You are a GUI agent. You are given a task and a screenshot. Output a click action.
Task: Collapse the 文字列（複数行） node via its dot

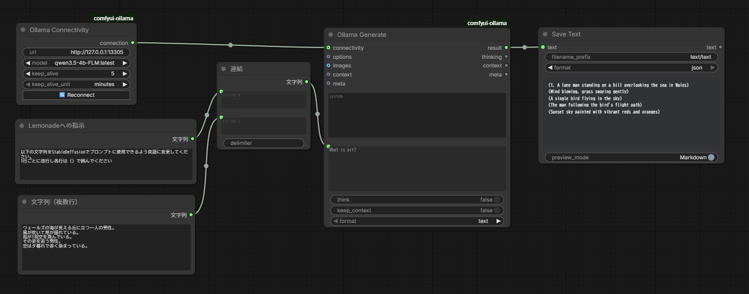(x=25, y=202)
